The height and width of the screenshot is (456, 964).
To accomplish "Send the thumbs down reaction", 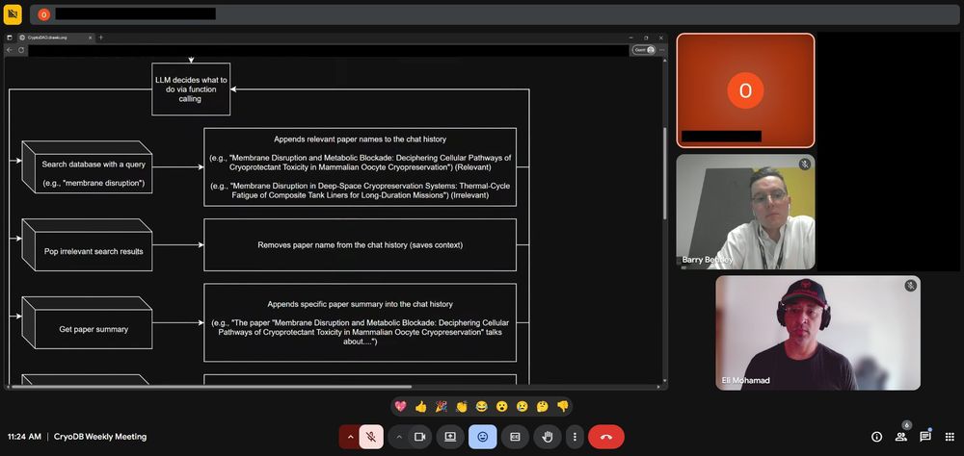I will [563, 406].
